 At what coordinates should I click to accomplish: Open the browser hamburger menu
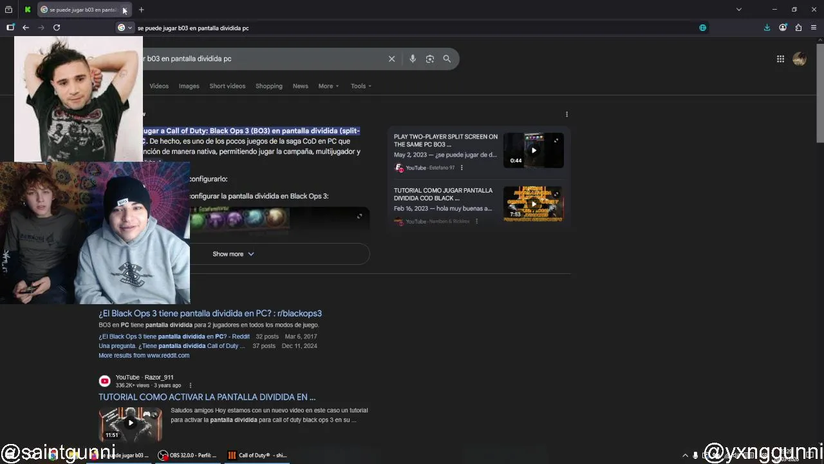(814, 28)
